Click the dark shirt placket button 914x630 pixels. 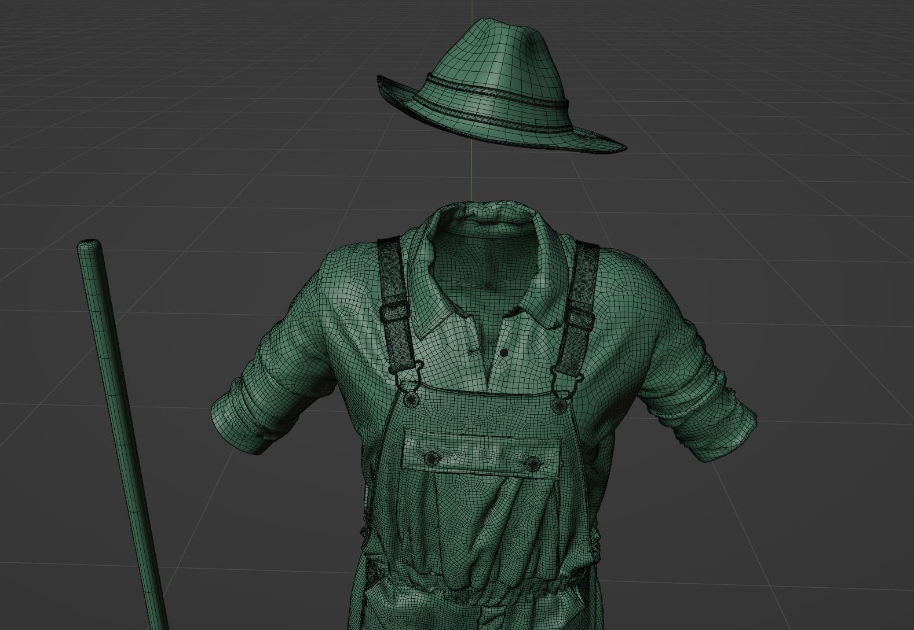click(504, 352)
